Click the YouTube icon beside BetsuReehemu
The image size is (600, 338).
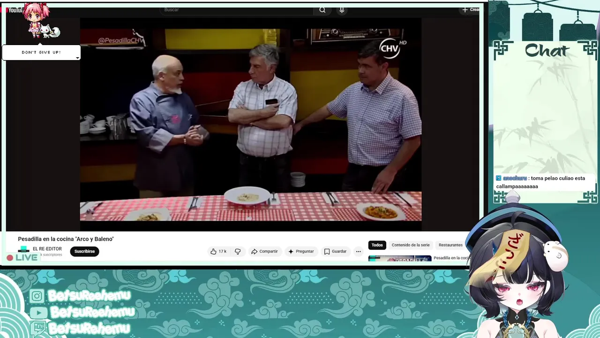pyautogui.click(x=38, y=313)
